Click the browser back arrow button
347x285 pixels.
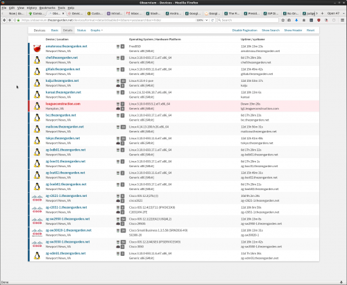tap(4, 20)
